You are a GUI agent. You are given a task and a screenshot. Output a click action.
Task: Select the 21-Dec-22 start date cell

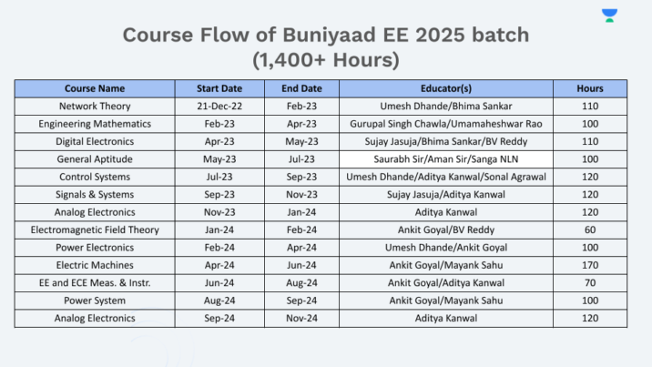tap(219, 107)
